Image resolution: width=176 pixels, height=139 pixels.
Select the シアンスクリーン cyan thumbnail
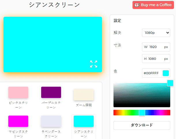84,121
